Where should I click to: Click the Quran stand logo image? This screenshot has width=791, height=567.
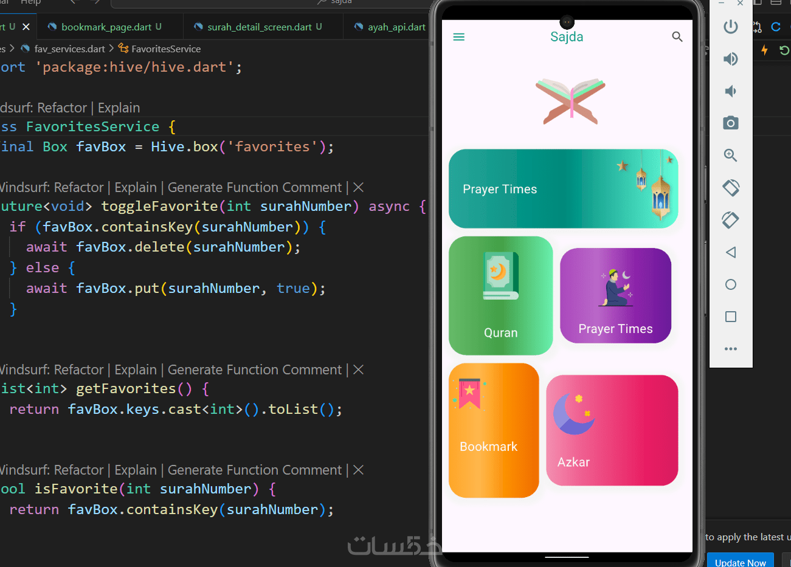pos(570,101)
